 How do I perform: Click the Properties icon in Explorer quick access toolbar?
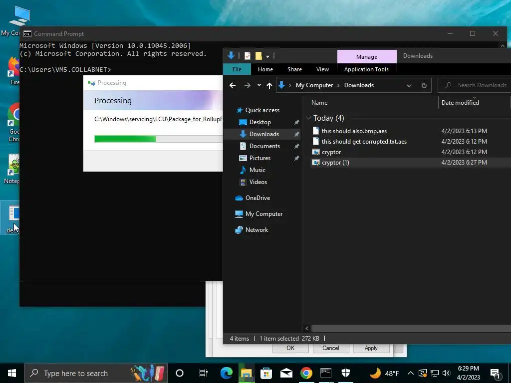(x=248, y=56)
